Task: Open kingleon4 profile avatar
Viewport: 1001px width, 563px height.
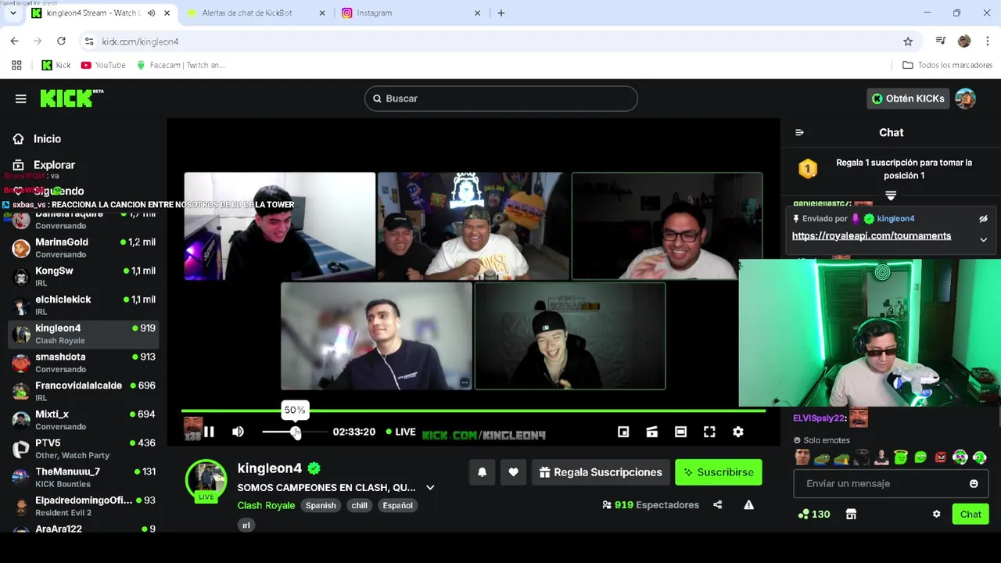Action: (x=206, y=479)
